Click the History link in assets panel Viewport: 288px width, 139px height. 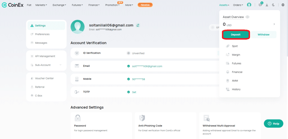tap(236, 89)
